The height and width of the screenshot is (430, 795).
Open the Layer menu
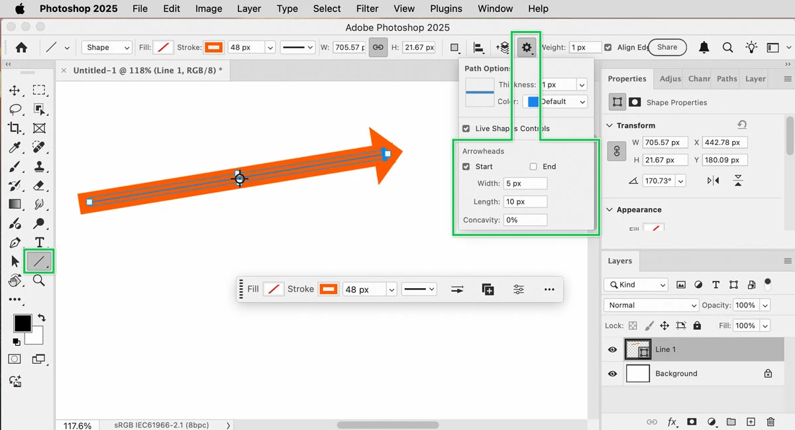point(249,9)
